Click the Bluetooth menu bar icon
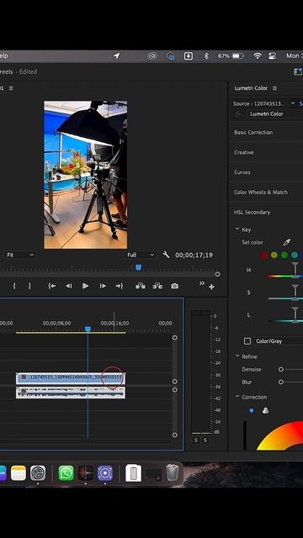Screen dimensions: 303x538 pyautogui.click(x=206, y=56)
